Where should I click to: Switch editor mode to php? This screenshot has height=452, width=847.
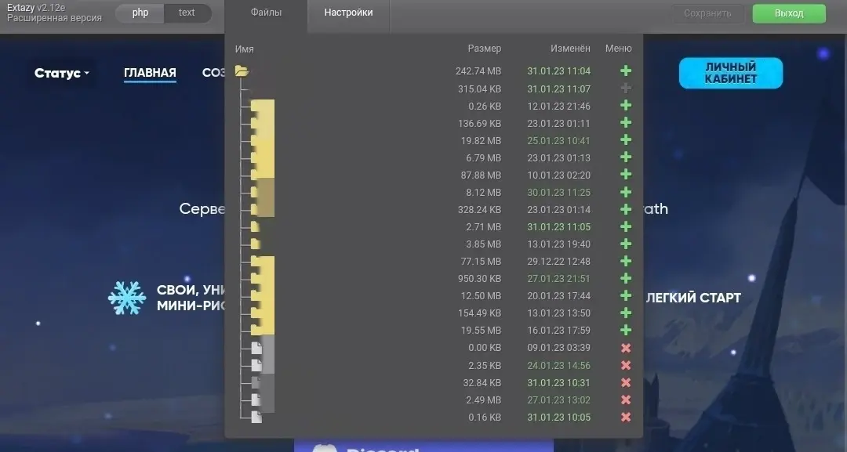140,13
